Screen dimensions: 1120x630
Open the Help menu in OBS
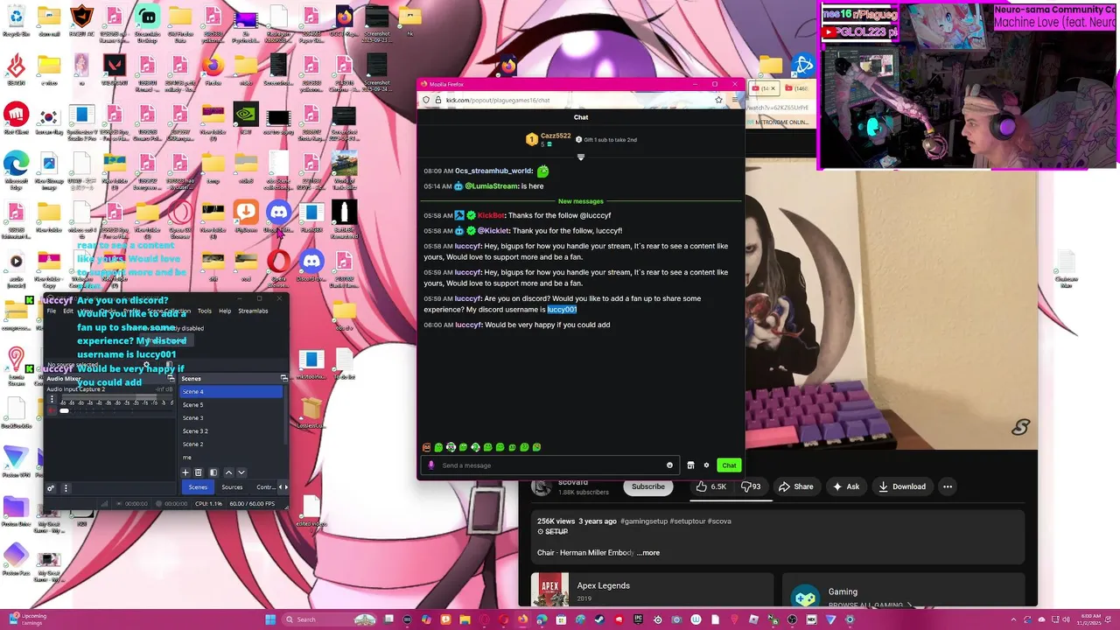click(x=225, y=311)
